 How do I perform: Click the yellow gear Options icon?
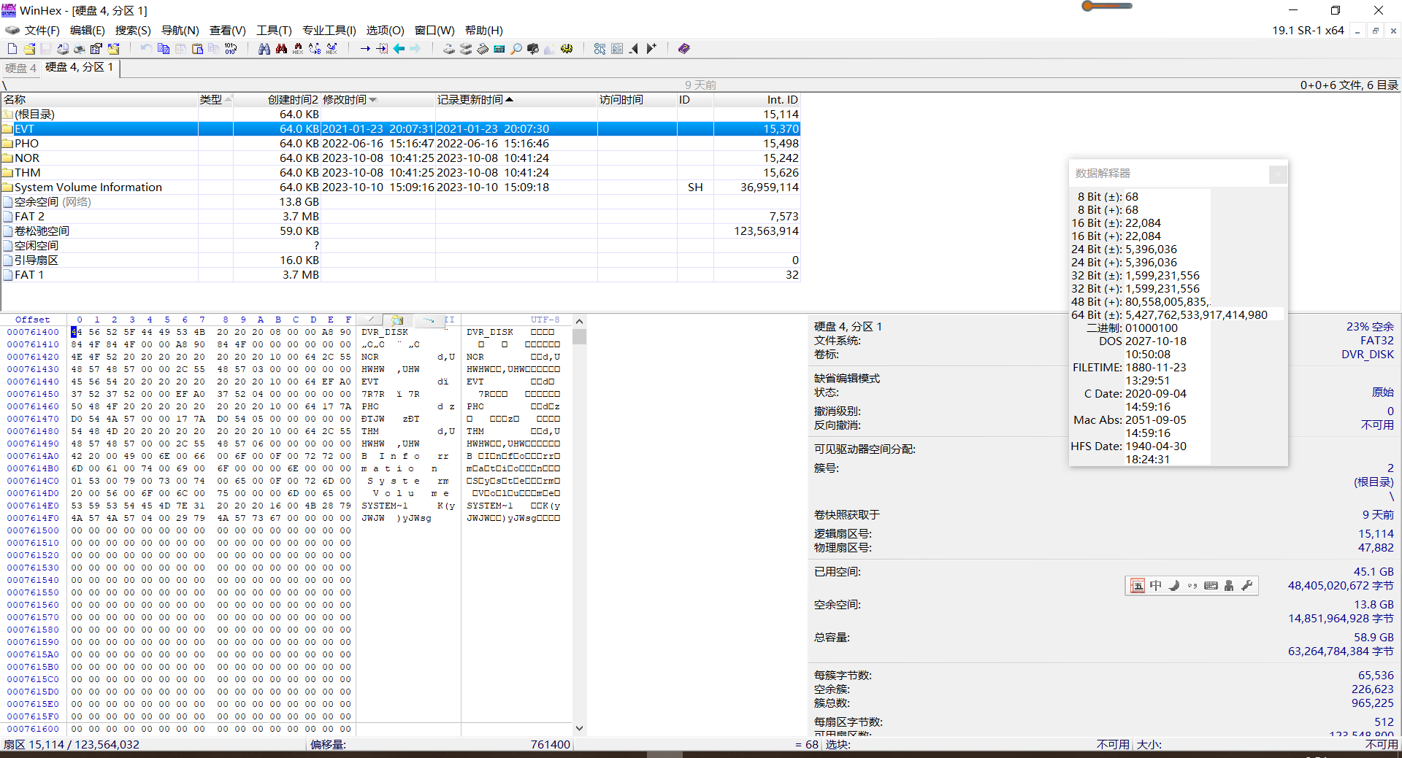(x=567, y=49)
